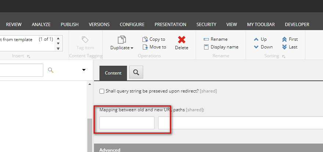Move item to Last position
Image resolution: width=323 pixels, height=152 pixels.
pos(290,47)
